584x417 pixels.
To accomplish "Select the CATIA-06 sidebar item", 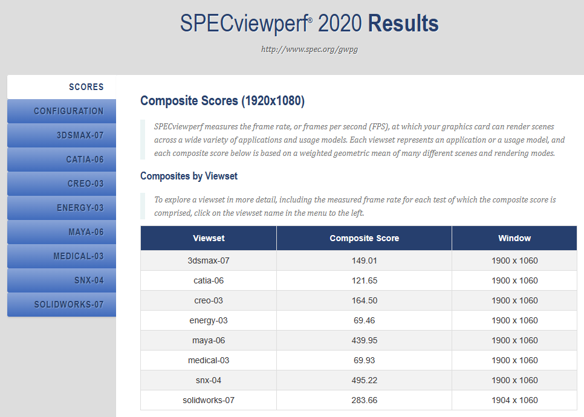I will [x=85, y=160].
